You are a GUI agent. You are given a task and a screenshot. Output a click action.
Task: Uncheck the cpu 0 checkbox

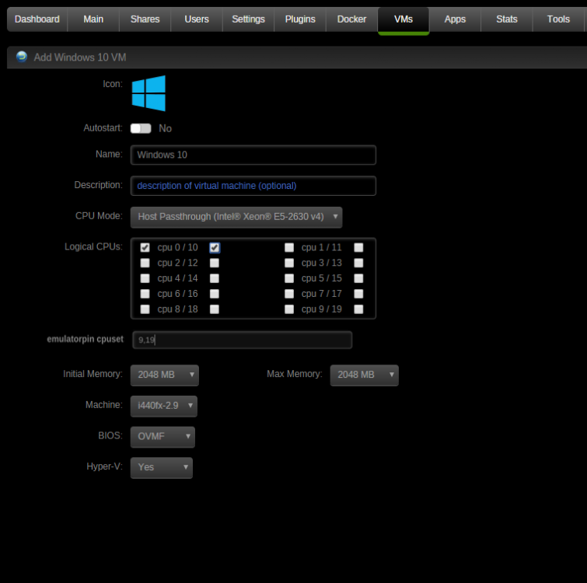[x=145, y=247]
